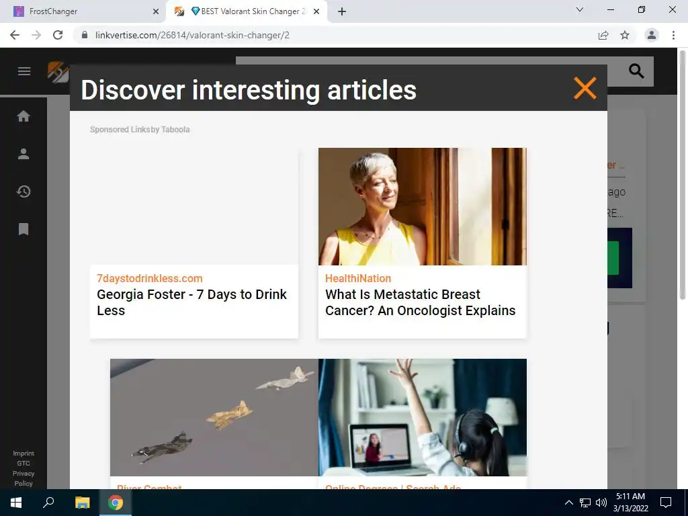This screenshot has height=516, width=688.
Task: Close the Valorant Skin Changer tab
Action: [x=316, y=11]
